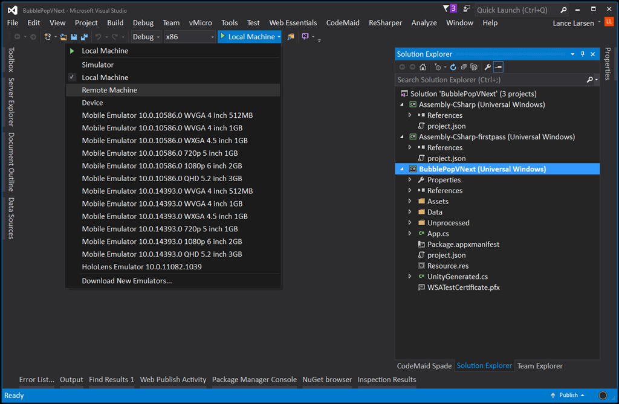Expand the App.cs node

point(410,234)
